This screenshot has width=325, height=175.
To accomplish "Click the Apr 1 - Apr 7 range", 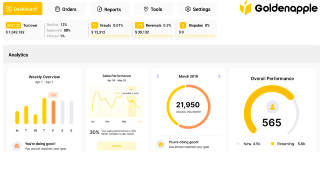I will click(44, 82).
